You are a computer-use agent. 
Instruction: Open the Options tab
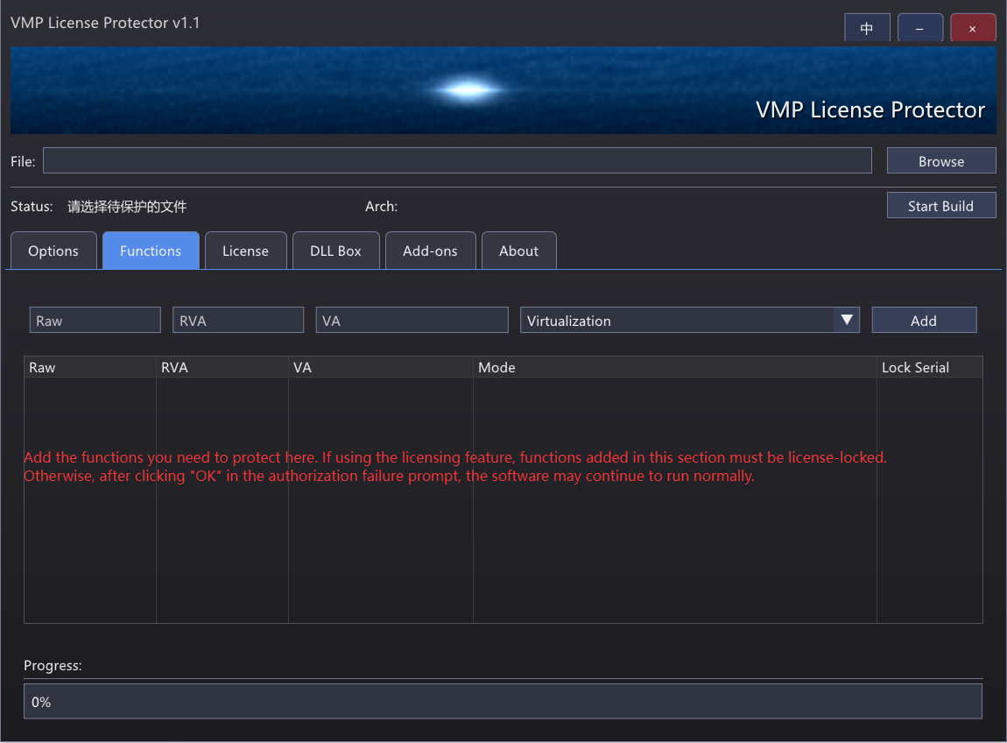pyautogui.click(x=53, y=251)
